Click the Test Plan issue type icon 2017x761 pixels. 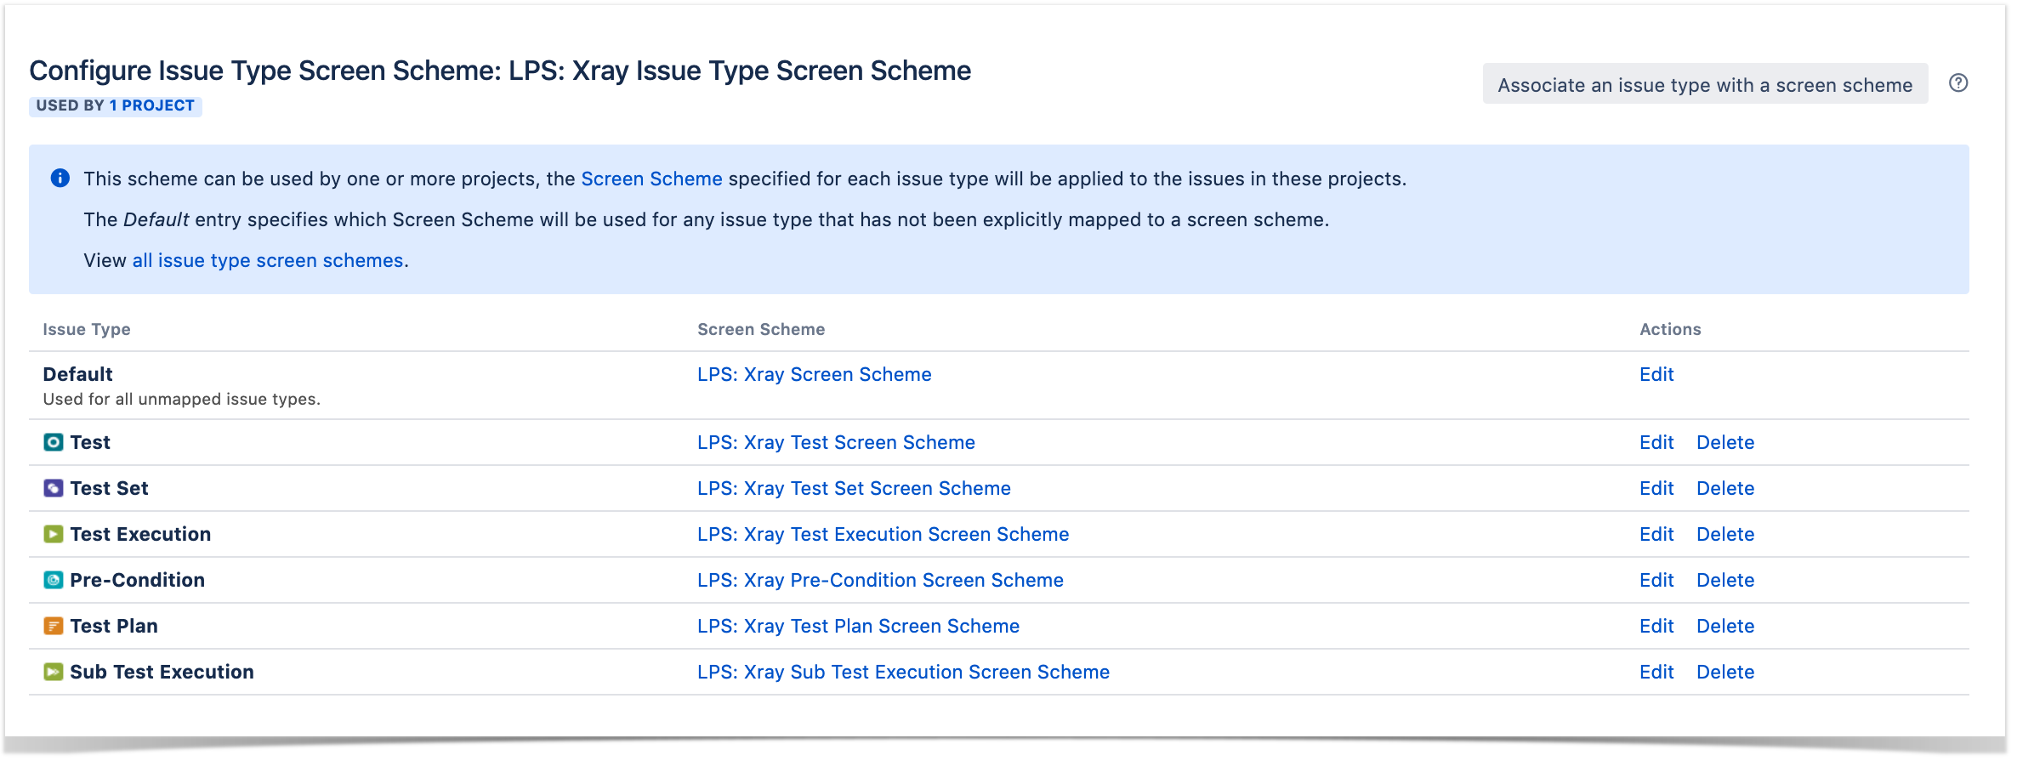click(x=54, y=626)
